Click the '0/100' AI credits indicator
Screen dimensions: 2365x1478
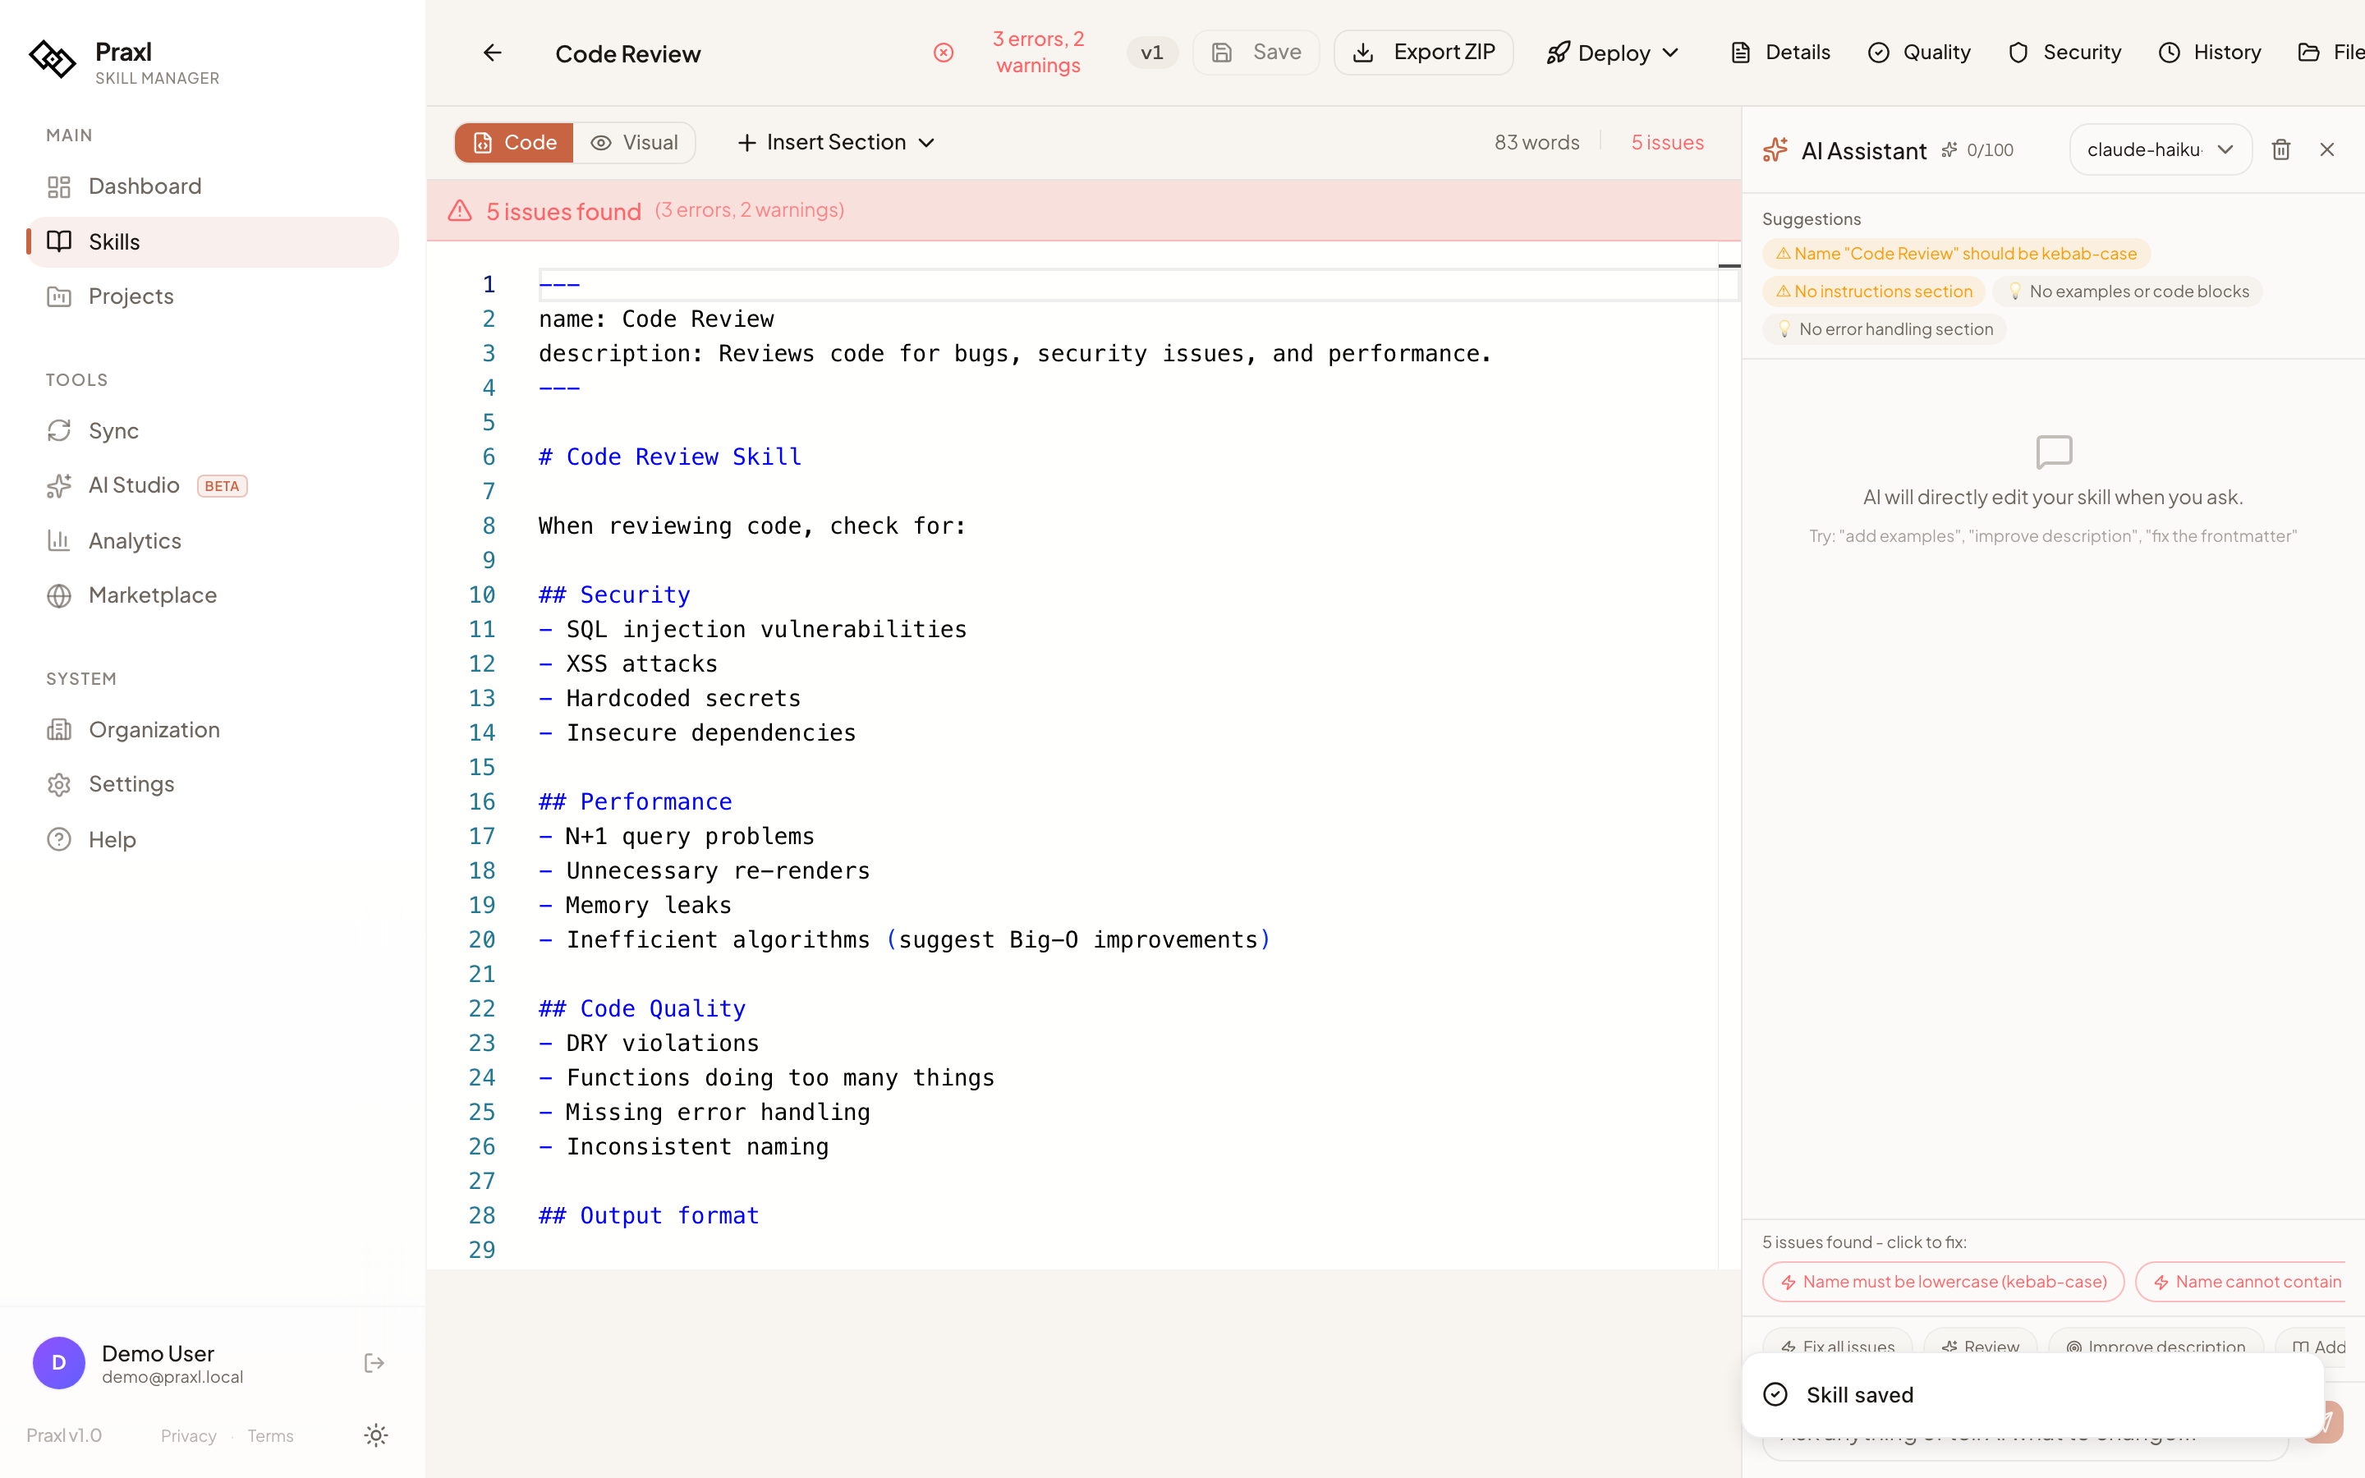pos(1977,149)
